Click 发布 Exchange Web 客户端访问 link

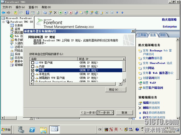(157, 52)
